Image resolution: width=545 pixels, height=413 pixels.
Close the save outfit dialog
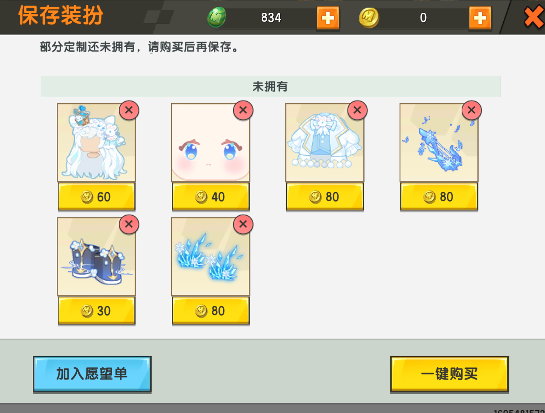(x=534, y=18)
